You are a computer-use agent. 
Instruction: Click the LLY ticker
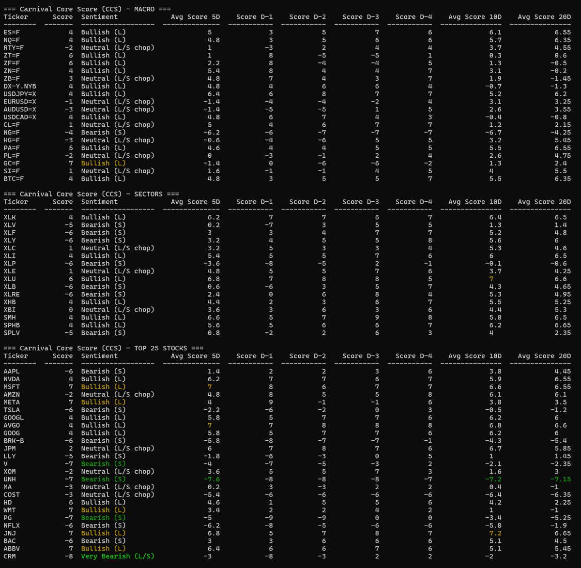pyautogui.click(x=10, y=456)
